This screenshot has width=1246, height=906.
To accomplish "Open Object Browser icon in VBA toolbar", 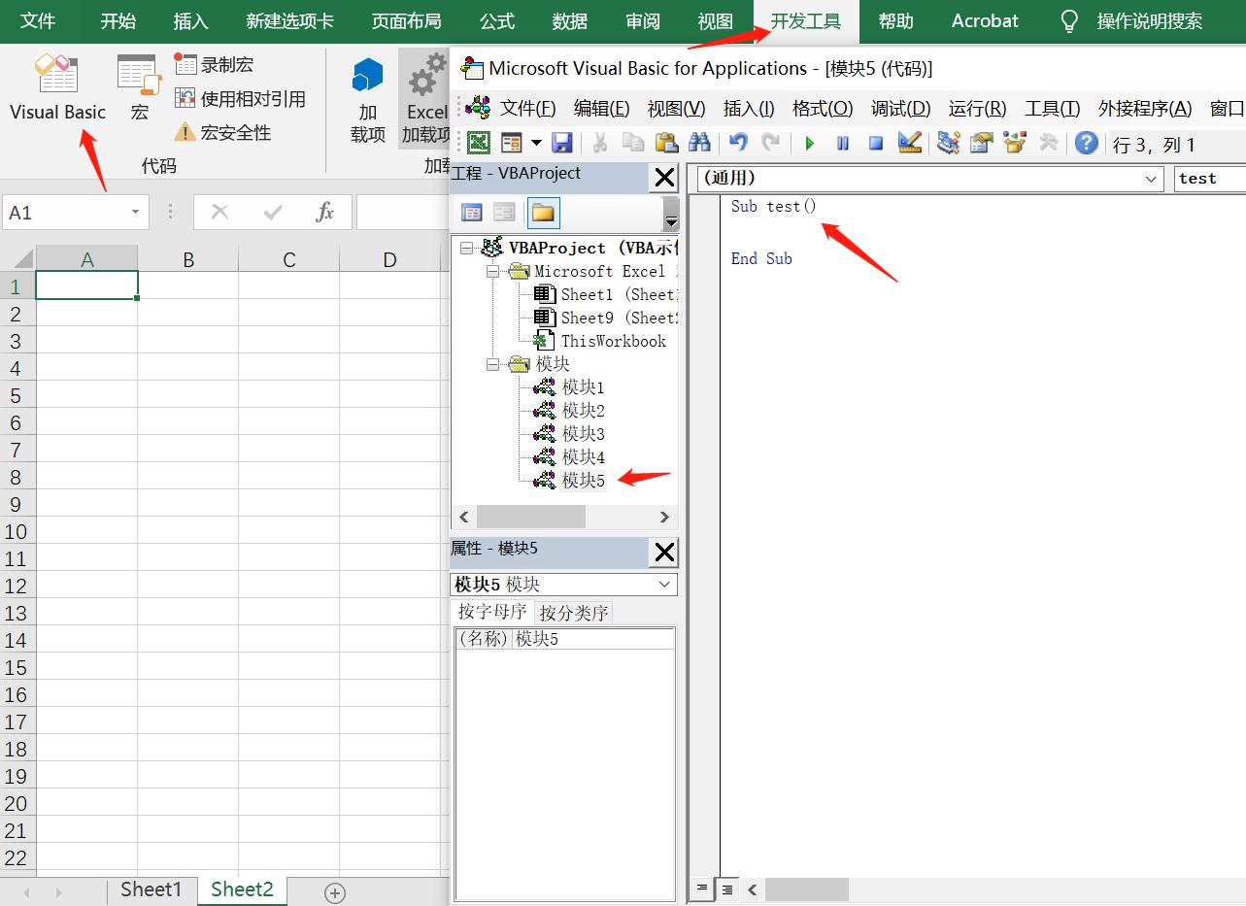I will pos(1015,144).
